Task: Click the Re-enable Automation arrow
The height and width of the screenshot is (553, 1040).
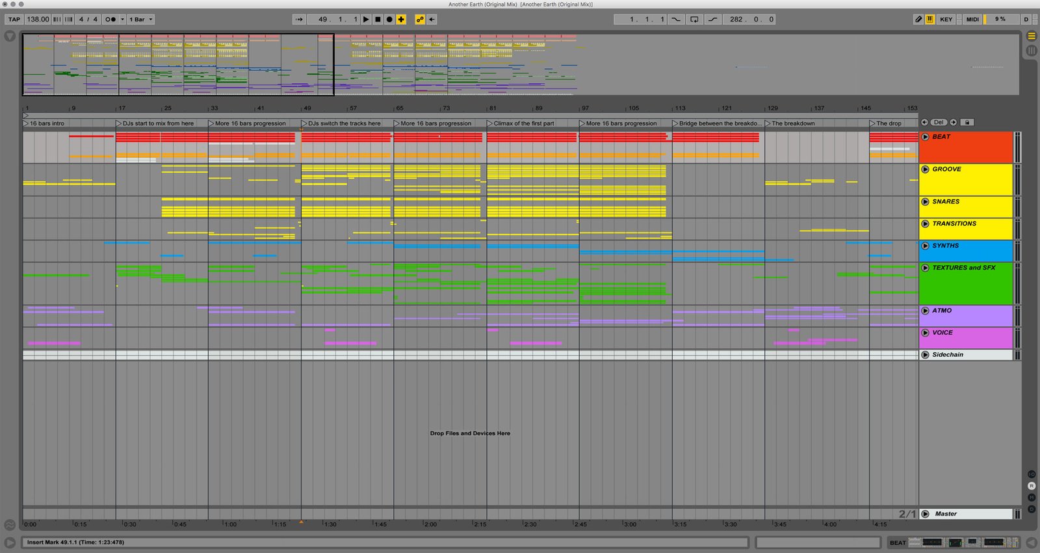Action: (432, 19)
